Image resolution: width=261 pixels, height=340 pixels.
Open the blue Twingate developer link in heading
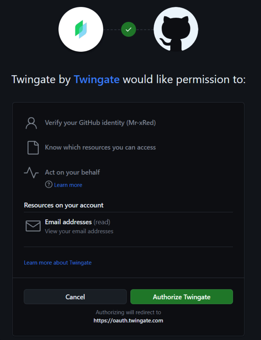point(97,79)
